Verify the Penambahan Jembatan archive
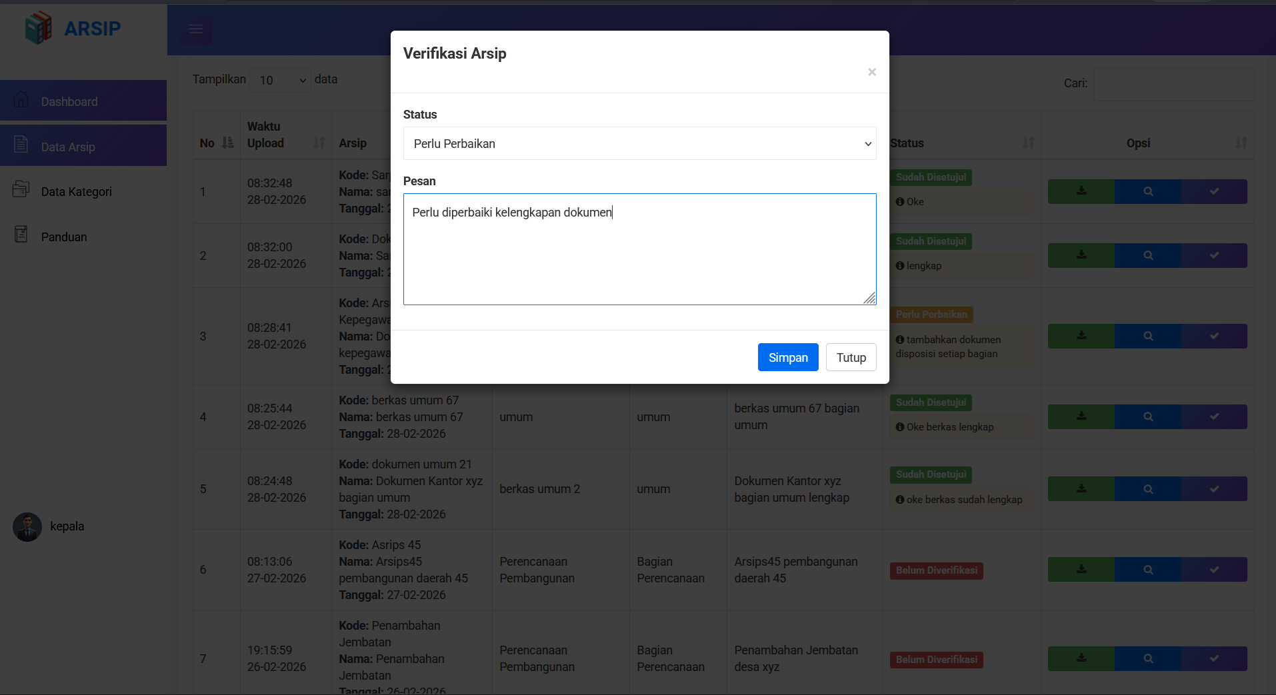The width and height of the screenshot is (1276, 695). (x=1214, y=658)
